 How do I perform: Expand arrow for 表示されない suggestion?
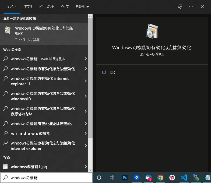coord(86,111)
